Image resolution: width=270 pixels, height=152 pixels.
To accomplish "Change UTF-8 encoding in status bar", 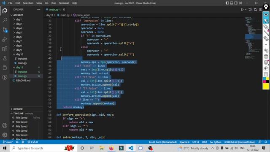I will (x=196, y=142).
